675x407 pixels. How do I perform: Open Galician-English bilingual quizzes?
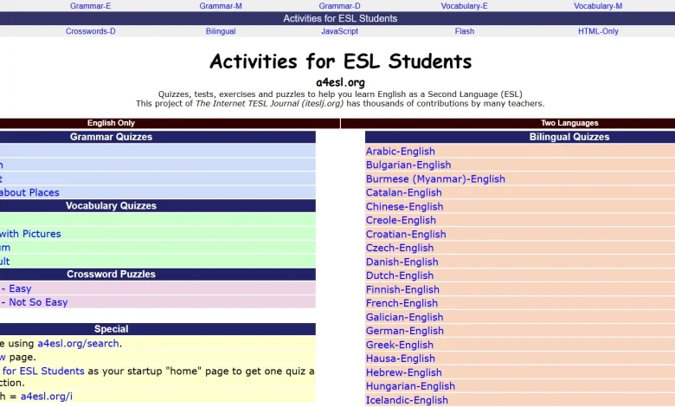tap(405, 317)
